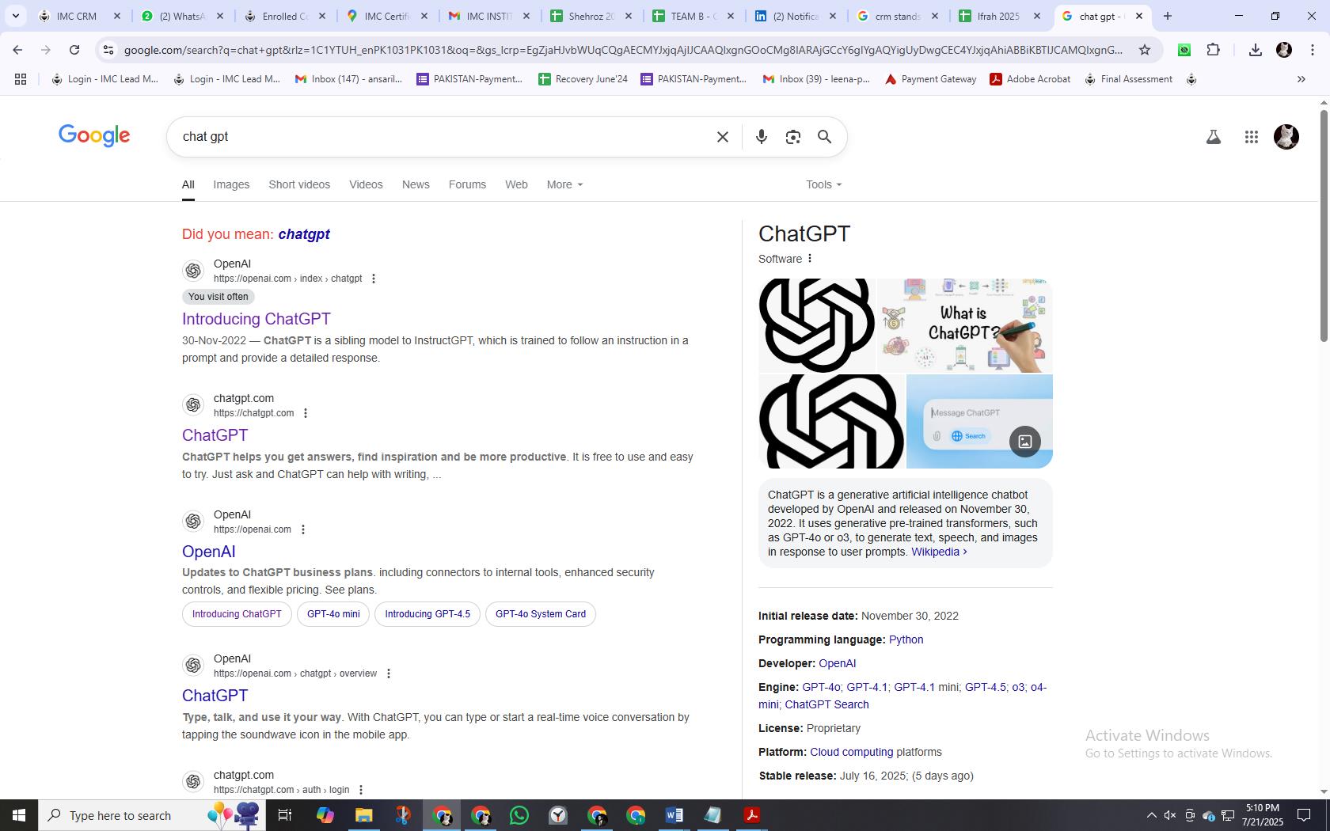
Task: Open Google Lens image search icon
Action: click(x=792, y=137)
